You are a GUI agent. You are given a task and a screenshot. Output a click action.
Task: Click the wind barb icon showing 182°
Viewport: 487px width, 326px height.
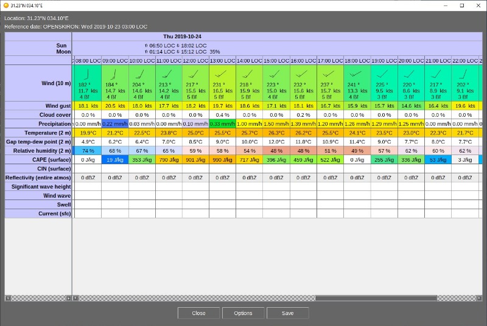[85, 74]
